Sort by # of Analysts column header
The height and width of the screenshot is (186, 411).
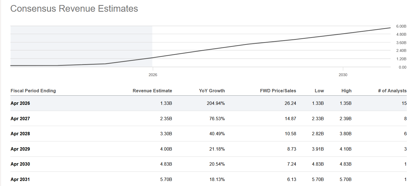click(x=392, y=91)
